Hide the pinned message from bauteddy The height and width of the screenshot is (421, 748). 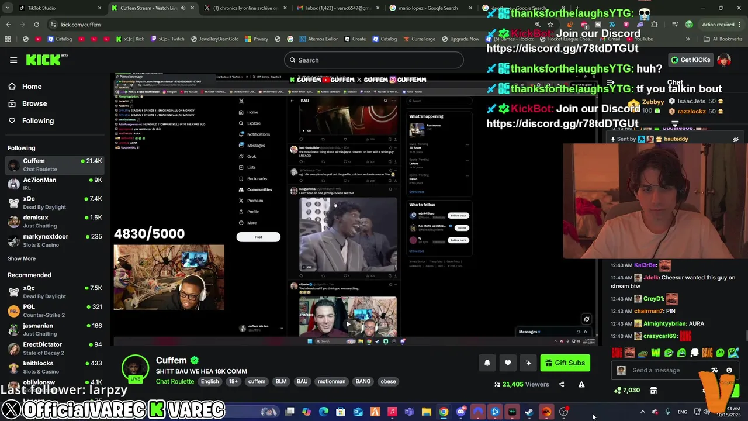[736, 139]
